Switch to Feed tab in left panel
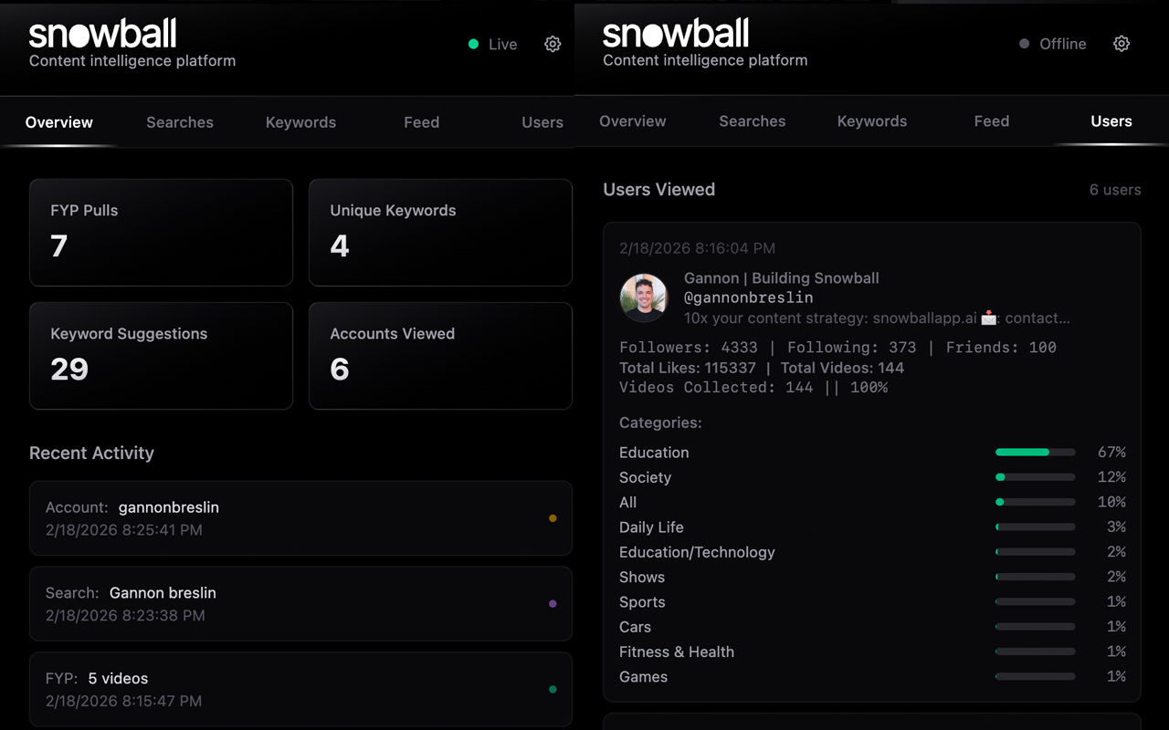1169x730 pixels. point(422,122)
